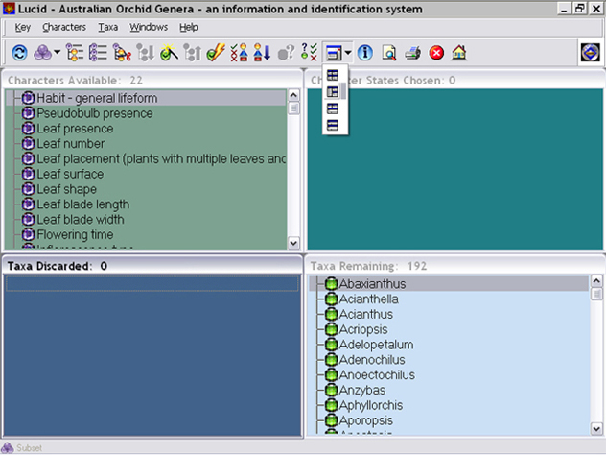
Task: Click the Restart key circular arrows icon
Action: [x=19, y=53]
